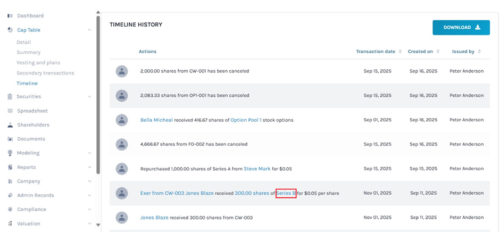Open the Series B link
The height and width of the screenshot is (232, 500).
[x=286, y=193]
